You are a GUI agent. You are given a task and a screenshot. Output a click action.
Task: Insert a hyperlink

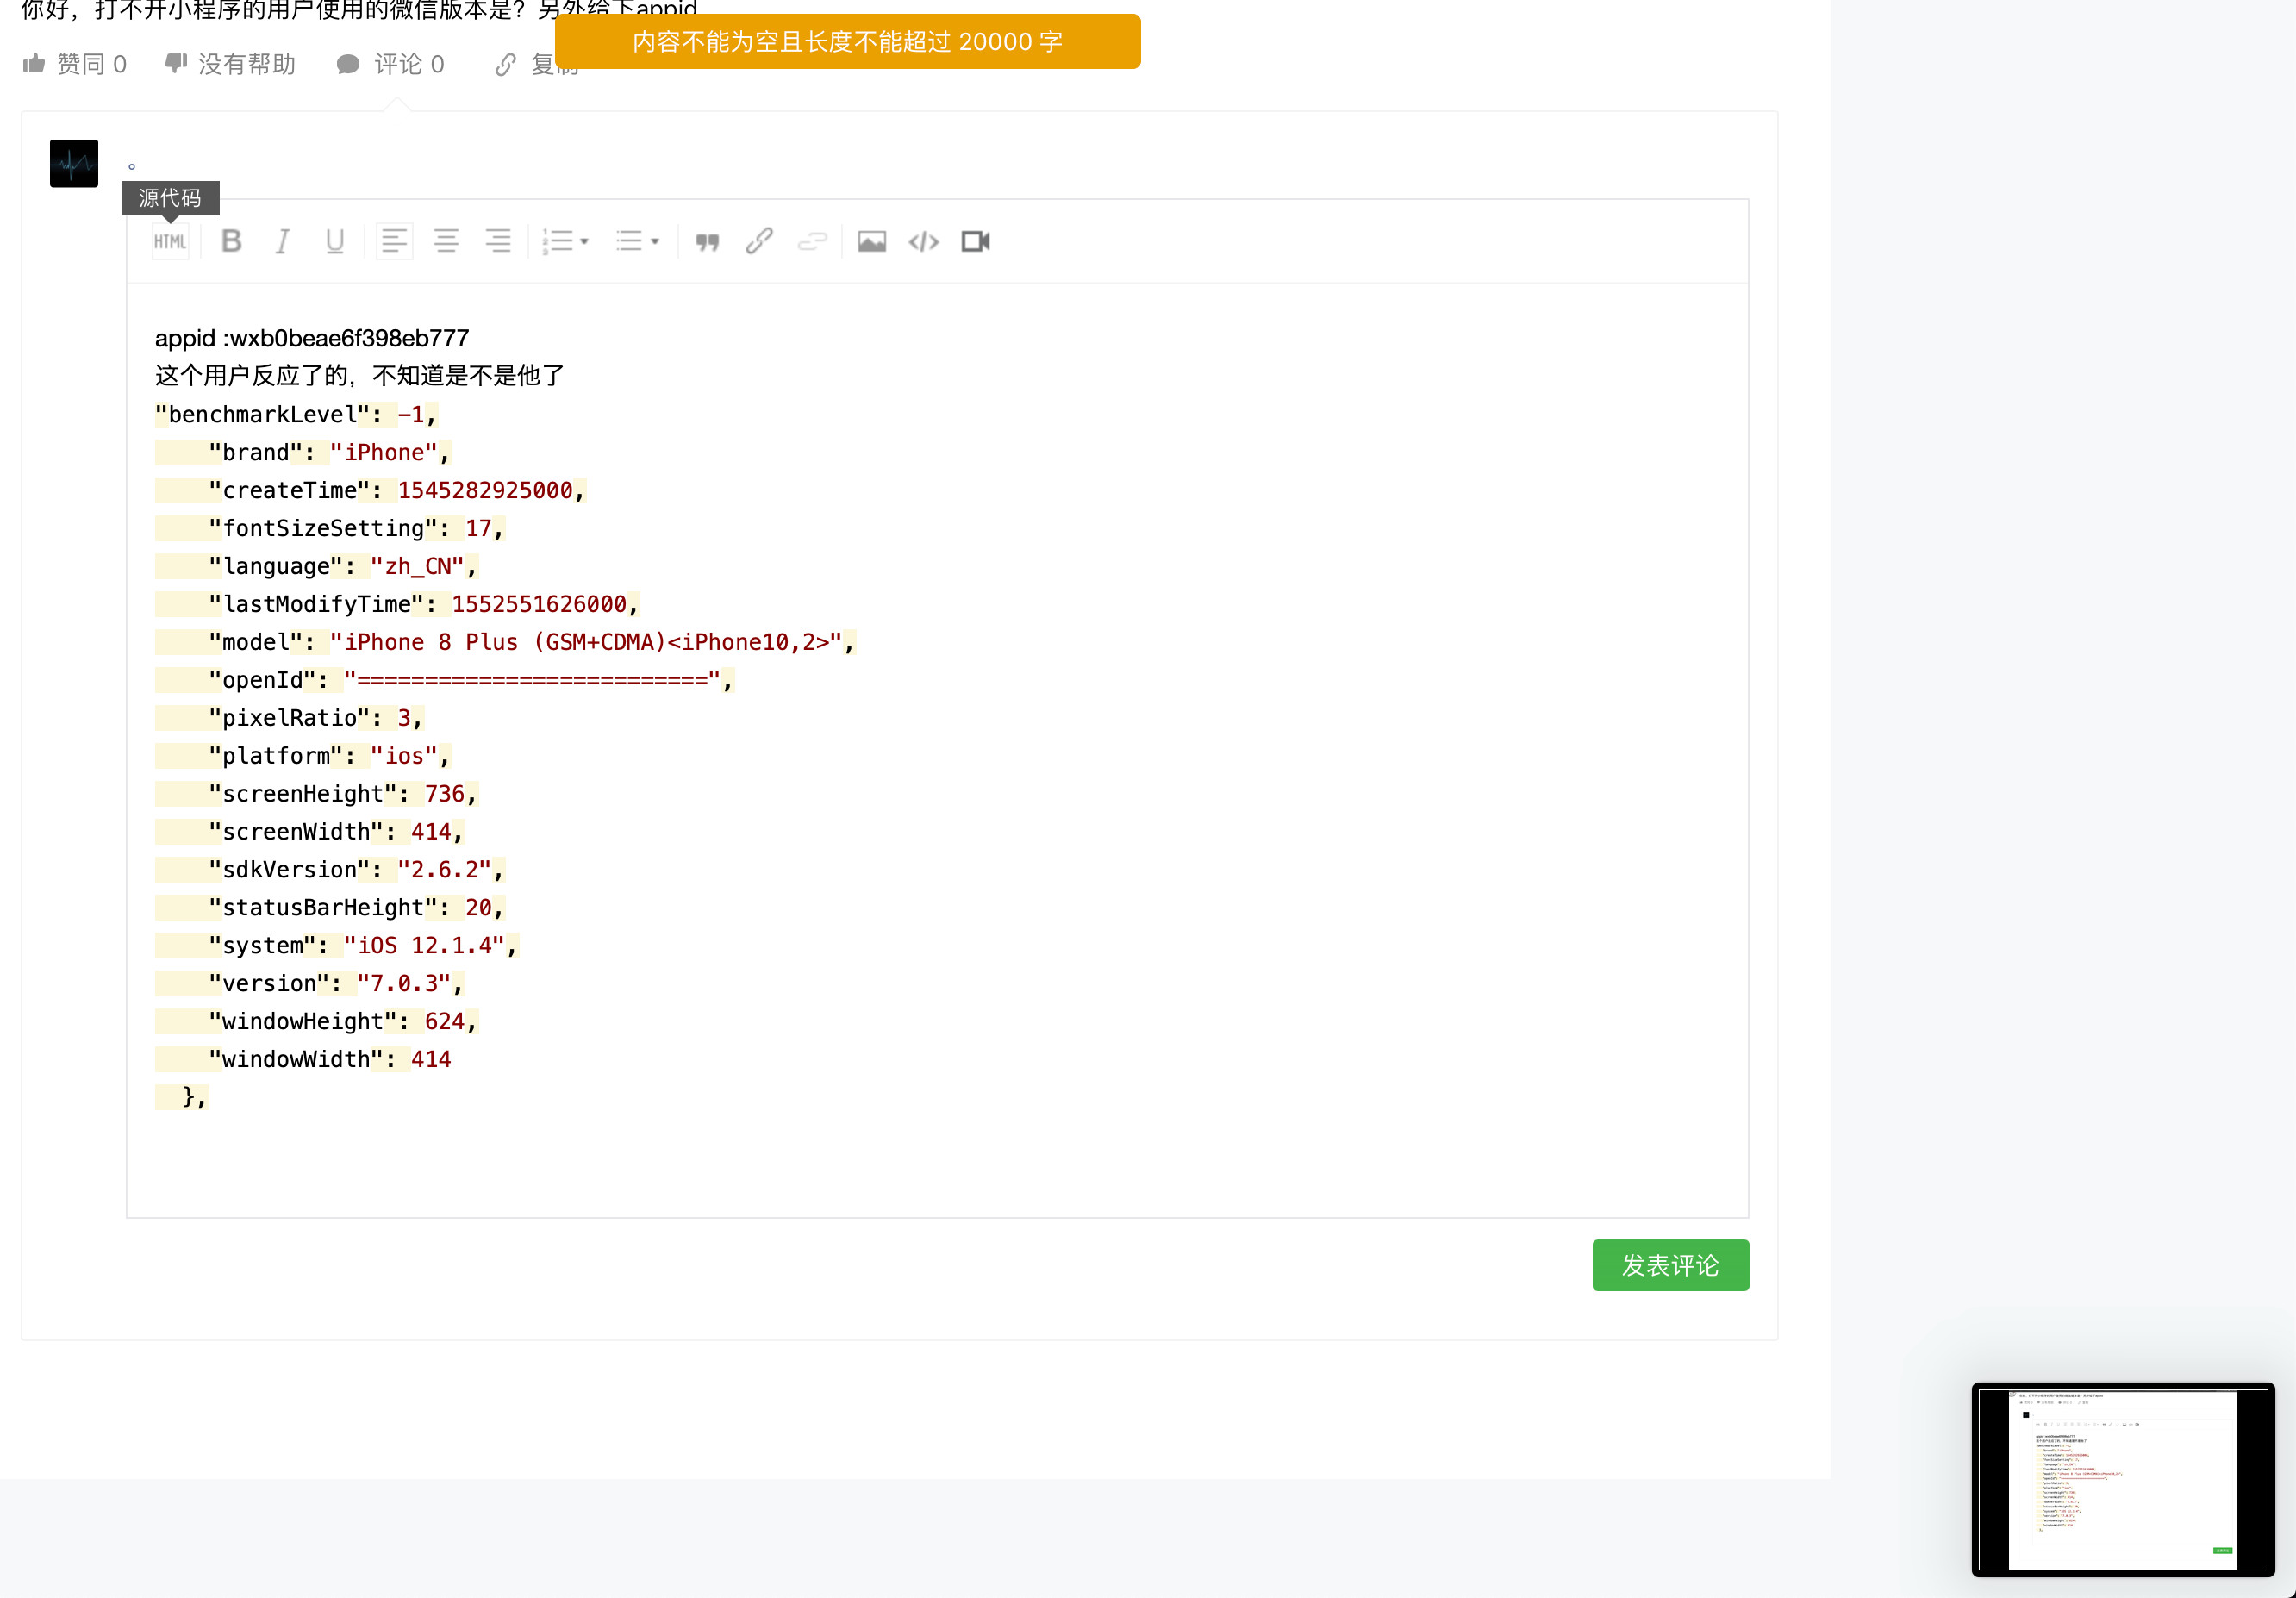pos(759,241)
